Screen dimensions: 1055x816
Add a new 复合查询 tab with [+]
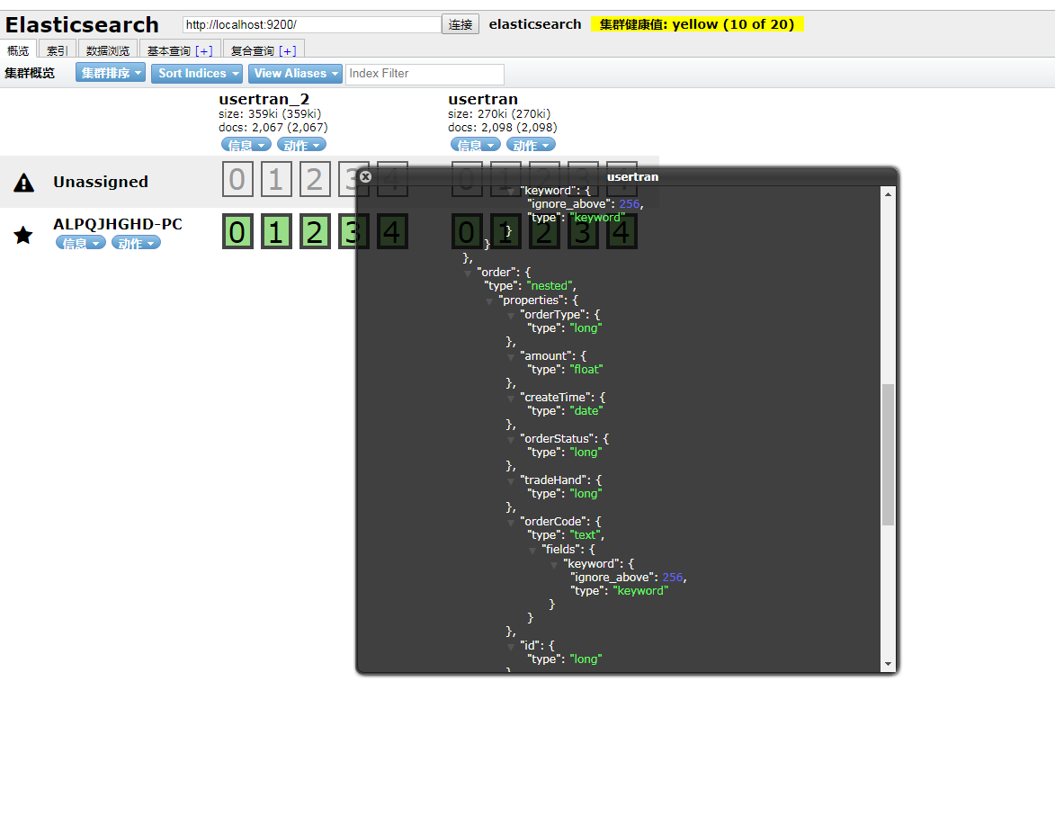click(x=287, y=51)
